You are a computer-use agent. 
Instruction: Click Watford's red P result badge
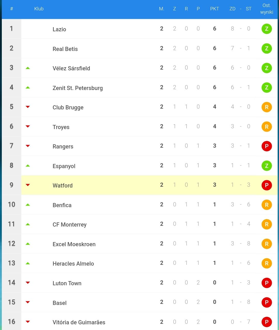(267, 185)
